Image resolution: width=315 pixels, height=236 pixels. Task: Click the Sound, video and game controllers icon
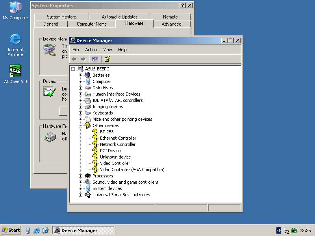point(88,182)
